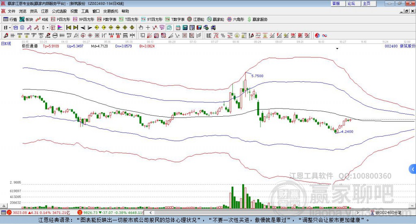Select the crosshair cursor tool
This screenshot has width=416, height=224.
pyautogui.click(x=148, y=28)
